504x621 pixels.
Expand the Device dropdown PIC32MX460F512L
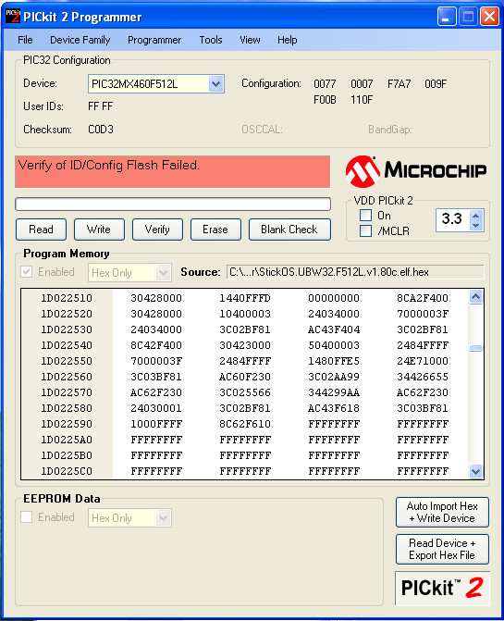215,84
